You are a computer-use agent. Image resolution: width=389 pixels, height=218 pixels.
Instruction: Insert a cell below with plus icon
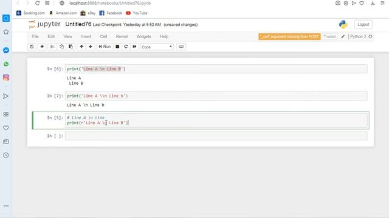(x=42, y=47)
